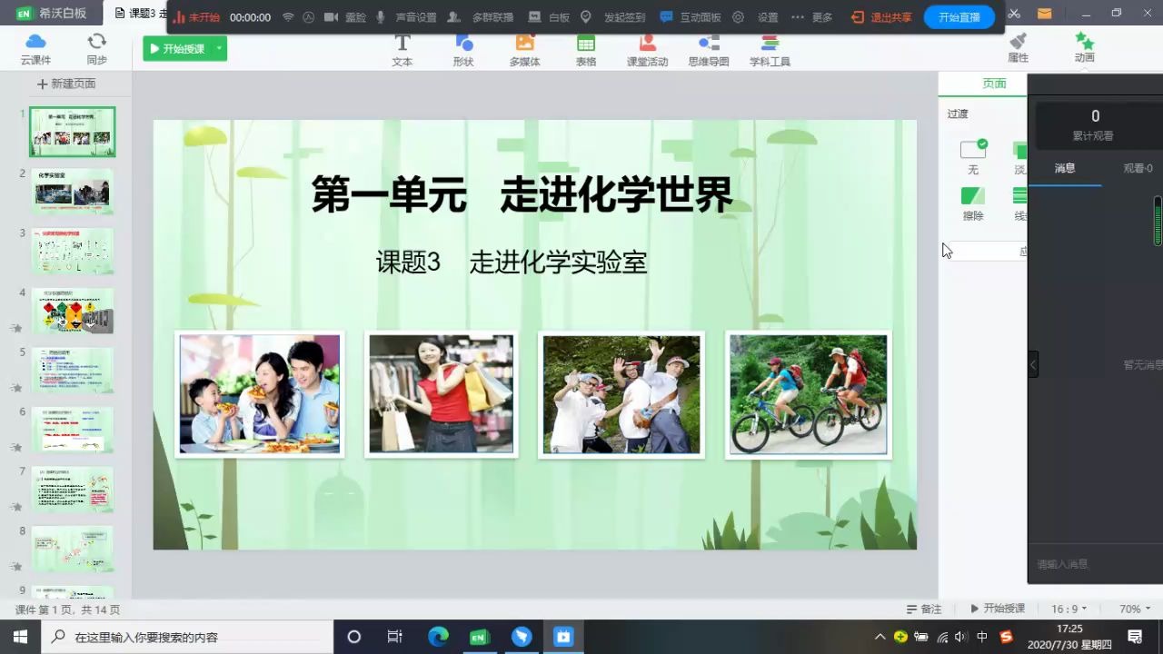The height and width of the screenshot is (654, 1163).
Task: Toggle the 中 input method indicator
Action: [982, 637]
